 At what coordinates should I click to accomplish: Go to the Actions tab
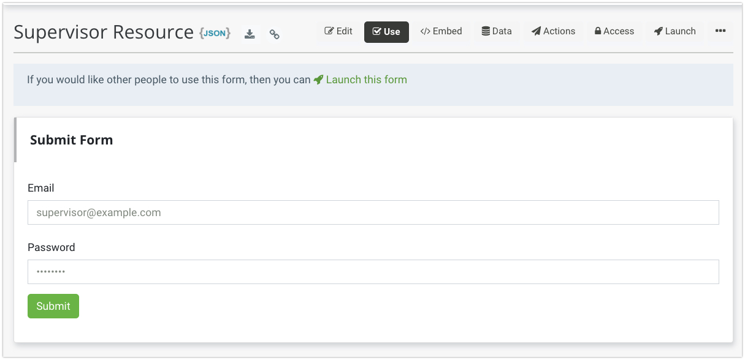pyautogui.click(x=553, y=31)
